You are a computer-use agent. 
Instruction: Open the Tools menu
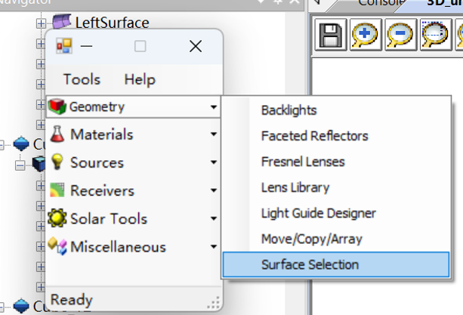[82, 79]
